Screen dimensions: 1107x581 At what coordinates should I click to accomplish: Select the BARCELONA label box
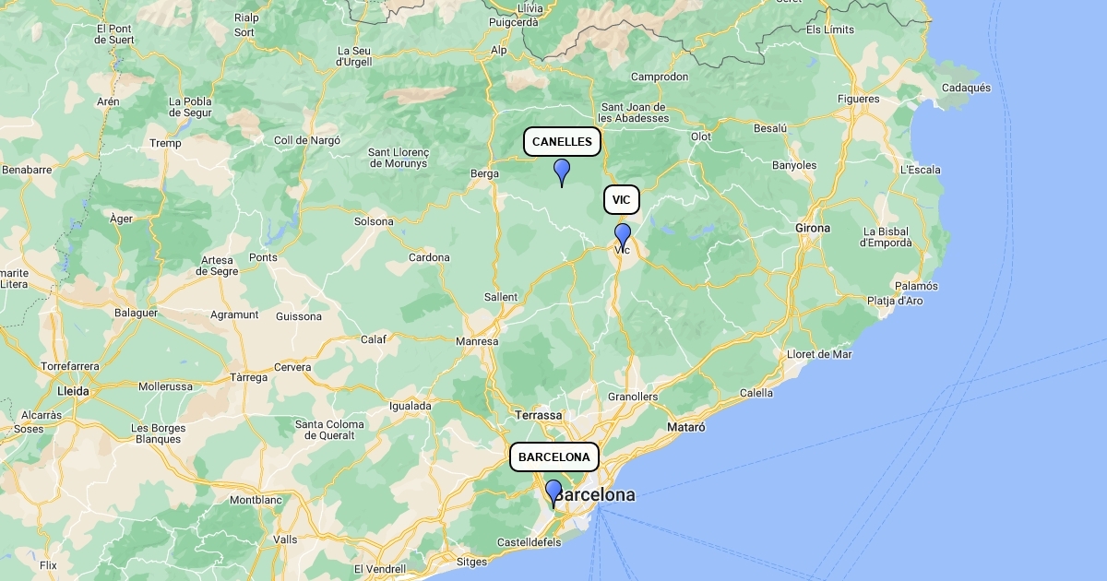tap(554, 457)
